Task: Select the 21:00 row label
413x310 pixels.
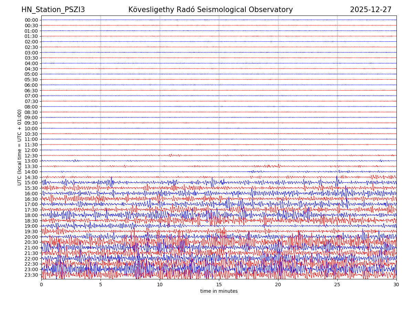Action: [31, 248]
